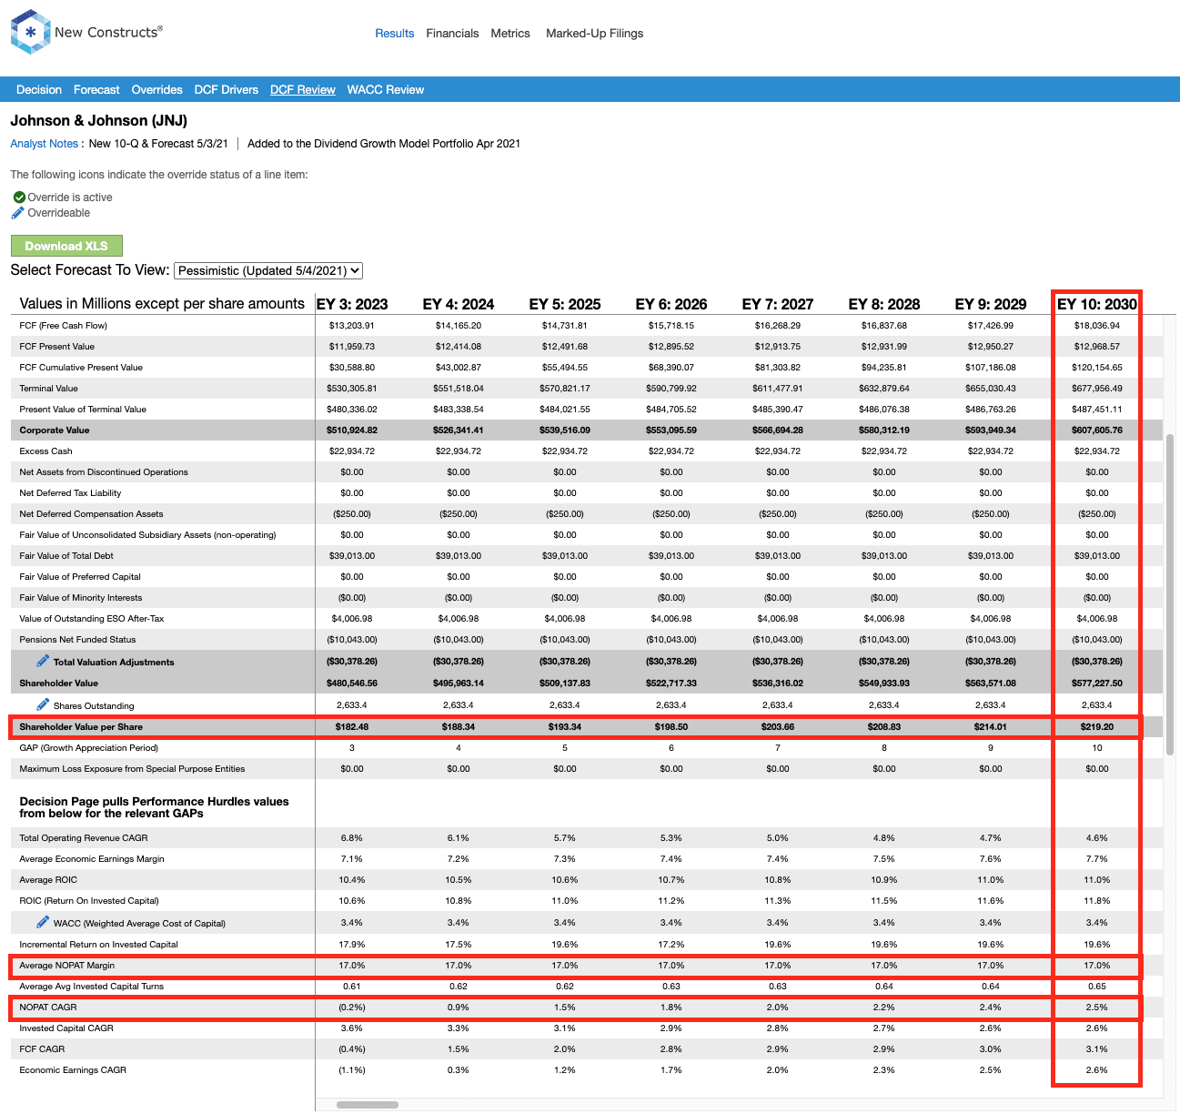
Task: Go to the WACC Review sub-tab
Action: pyautogui.click(x=386, y=89)
